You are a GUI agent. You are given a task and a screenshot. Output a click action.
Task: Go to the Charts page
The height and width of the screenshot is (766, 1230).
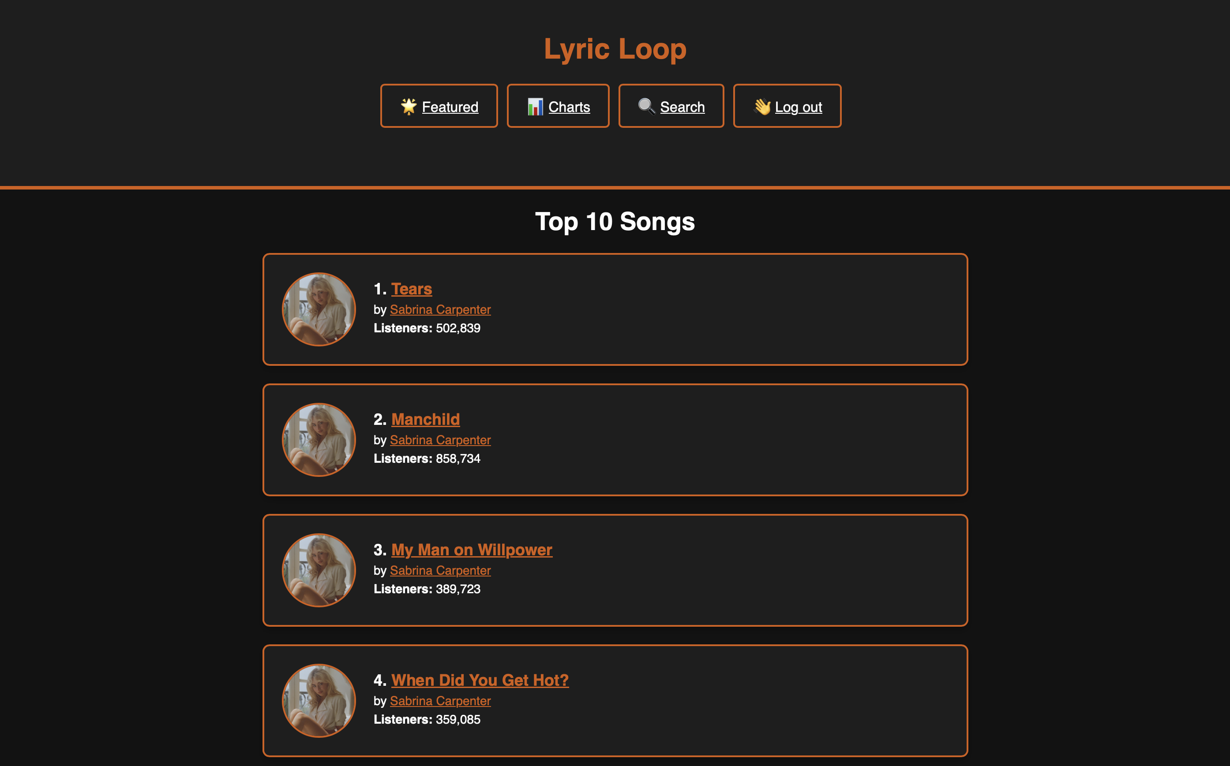pos(569,107)
